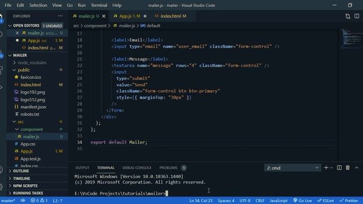The image size is (363, 204).
Task: Change language mode via JavaScript
Action: [x=278, y=201]
